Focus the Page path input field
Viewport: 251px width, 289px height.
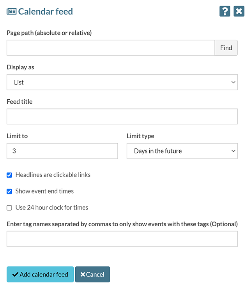111,48
